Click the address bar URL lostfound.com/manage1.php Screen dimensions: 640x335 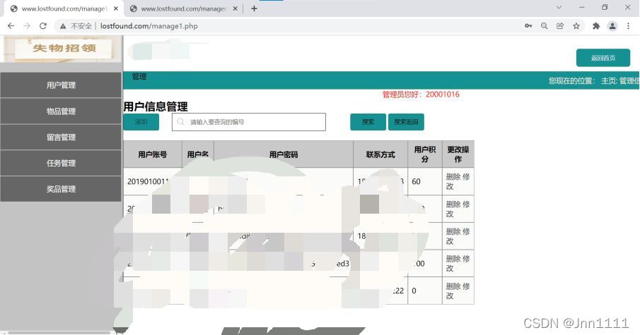(149, 26)
